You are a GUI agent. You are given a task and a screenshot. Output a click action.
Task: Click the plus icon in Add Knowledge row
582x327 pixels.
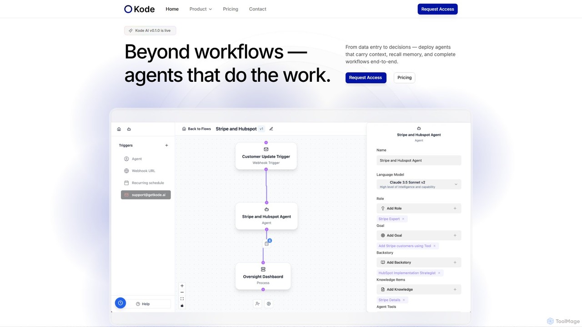455,289
